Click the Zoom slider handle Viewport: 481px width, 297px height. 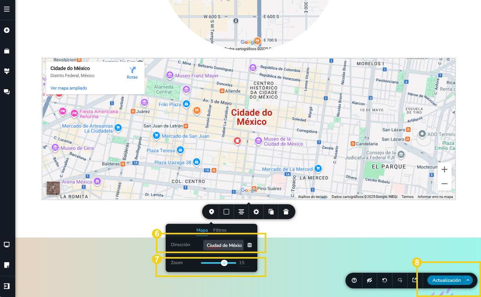pyautogui.click(x=224, y=263)
